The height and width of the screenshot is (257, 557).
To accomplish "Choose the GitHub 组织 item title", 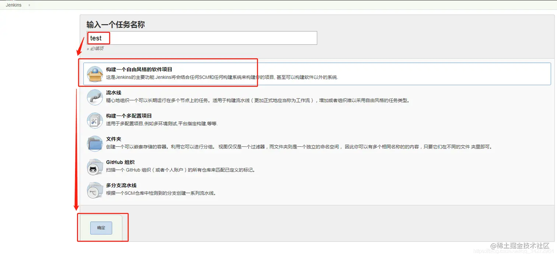I will (x=120, y=162).
